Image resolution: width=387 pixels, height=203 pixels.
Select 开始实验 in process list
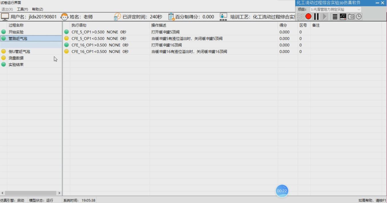tap(16, 32)
